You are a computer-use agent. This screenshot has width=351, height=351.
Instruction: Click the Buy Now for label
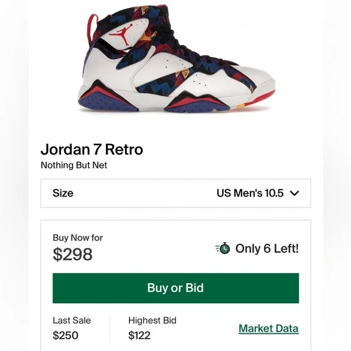click(77, 238)
